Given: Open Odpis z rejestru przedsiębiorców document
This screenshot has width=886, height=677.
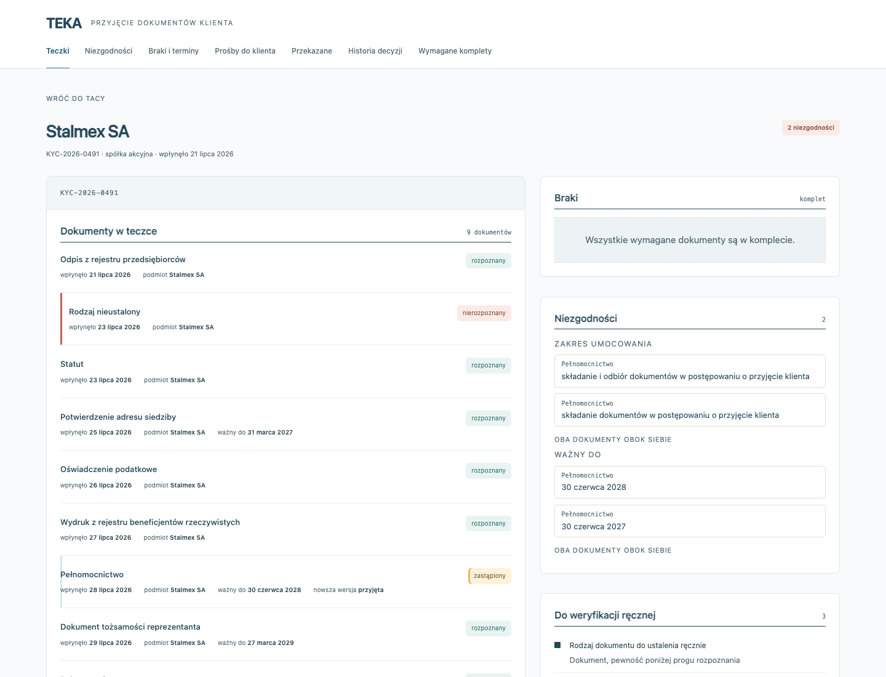Looking at the screenshot, I should tap(285, 266).
